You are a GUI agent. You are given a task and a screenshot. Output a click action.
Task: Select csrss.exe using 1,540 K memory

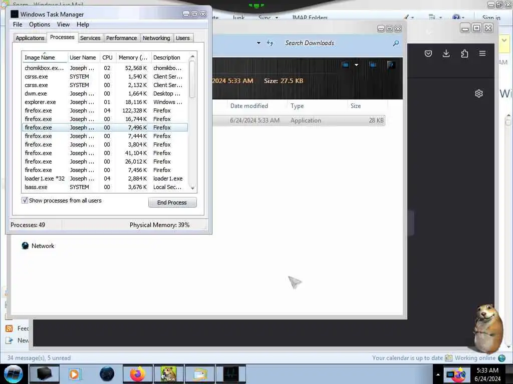click(105, 76)
